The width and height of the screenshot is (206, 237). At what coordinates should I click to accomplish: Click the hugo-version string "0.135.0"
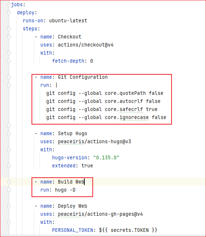point(106,158)
